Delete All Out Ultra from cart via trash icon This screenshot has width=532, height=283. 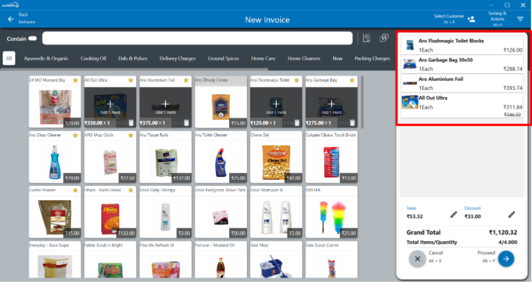click(130, 123)
